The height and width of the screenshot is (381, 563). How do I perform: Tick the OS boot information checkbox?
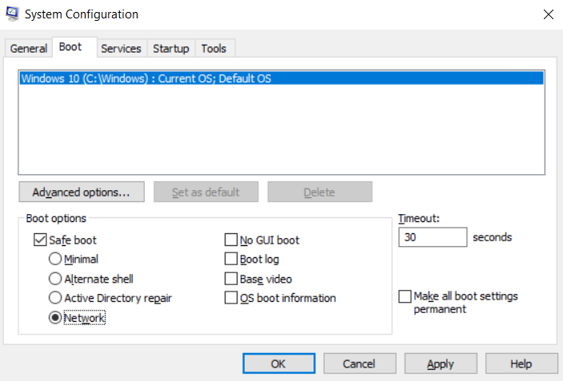pyautogui.click(x=231, y=298)
